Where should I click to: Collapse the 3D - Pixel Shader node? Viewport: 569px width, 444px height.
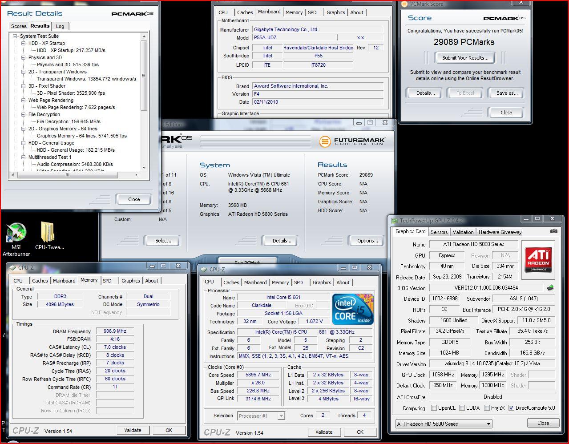tap(24, 86)
